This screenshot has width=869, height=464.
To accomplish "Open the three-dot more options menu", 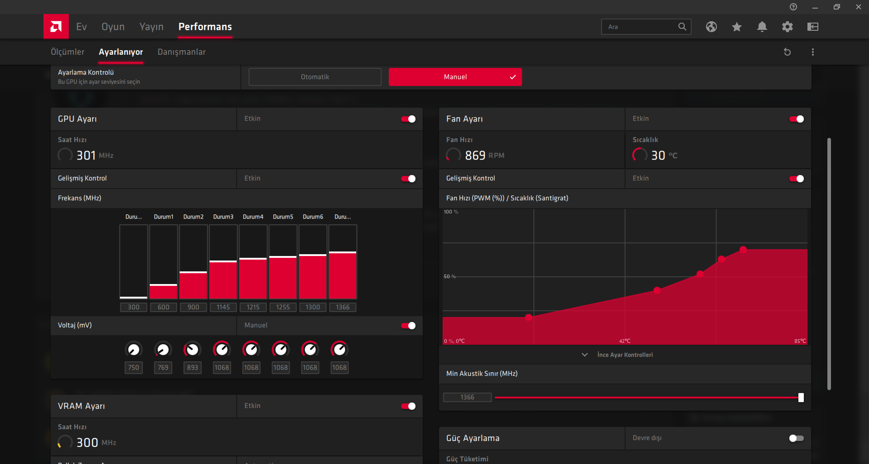I will point(813,52).
